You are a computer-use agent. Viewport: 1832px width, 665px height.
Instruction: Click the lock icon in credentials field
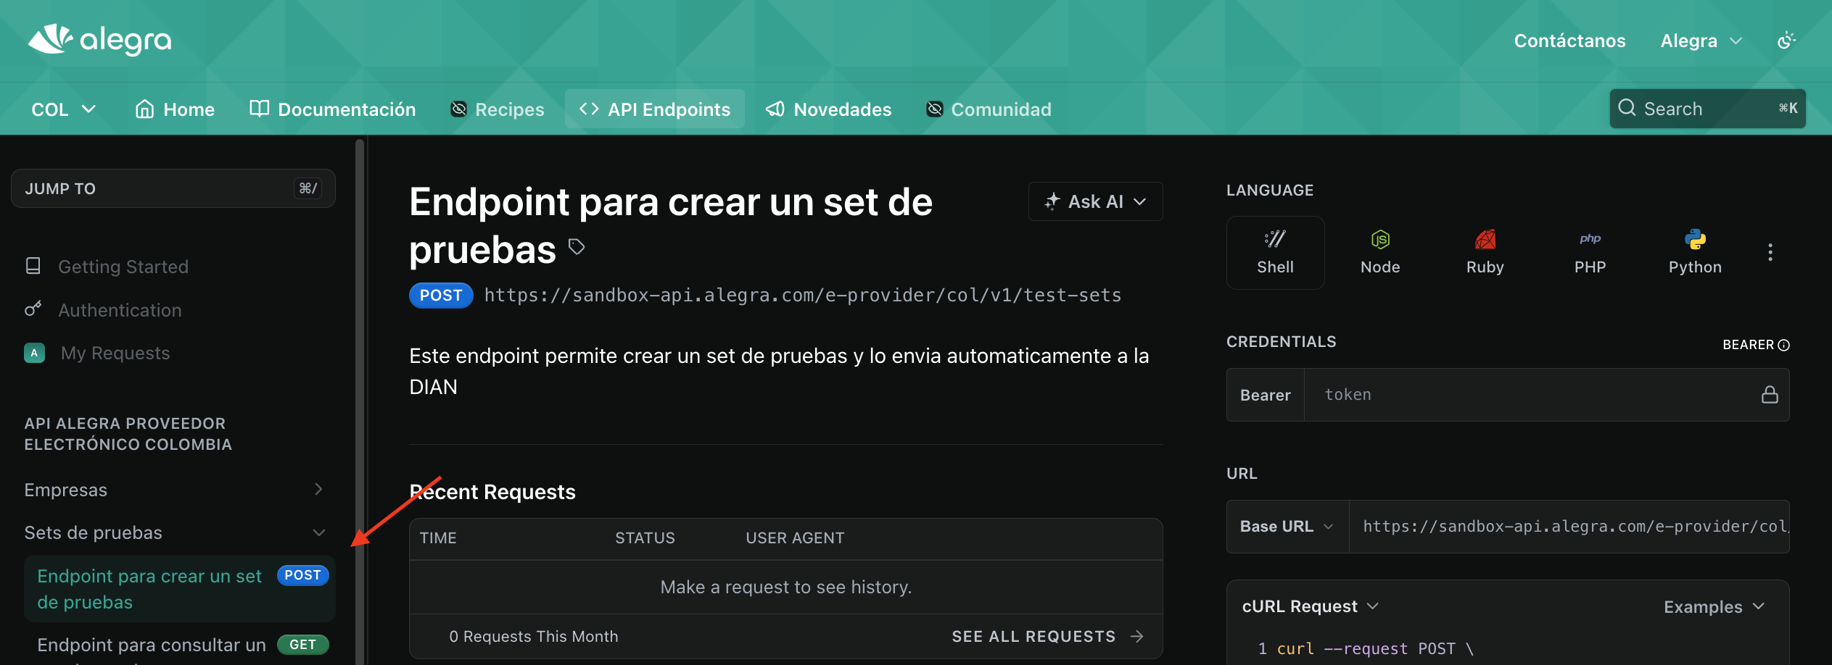pyautogui.click(x=1770, y=394)
